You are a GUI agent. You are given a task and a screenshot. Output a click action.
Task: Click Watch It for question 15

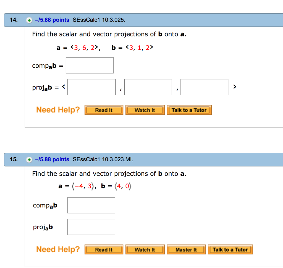pos(145,249)
